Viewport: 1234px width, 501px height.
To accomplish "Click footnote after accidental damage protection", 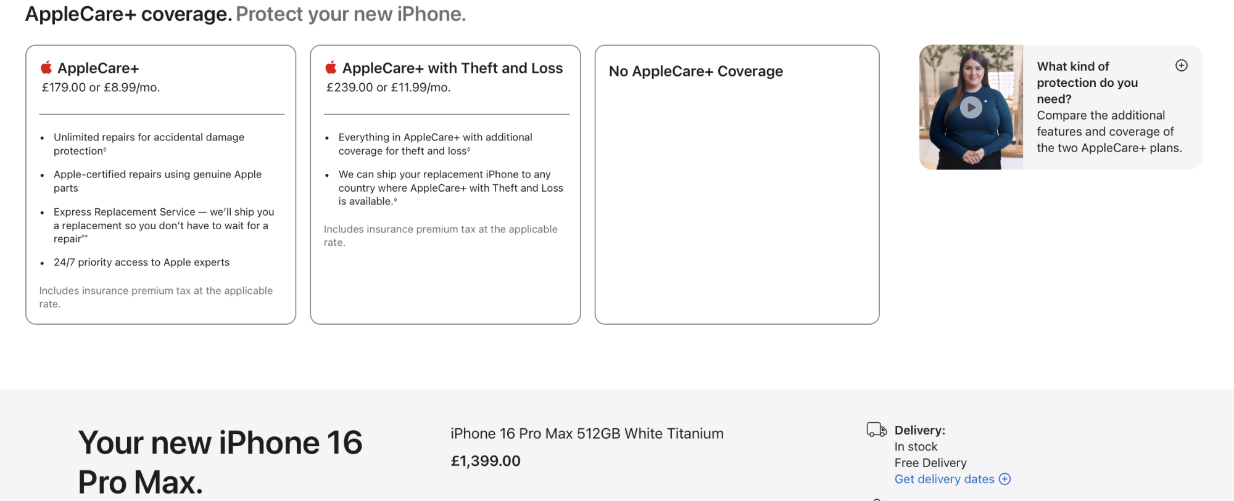I will (x=105, y=149).
